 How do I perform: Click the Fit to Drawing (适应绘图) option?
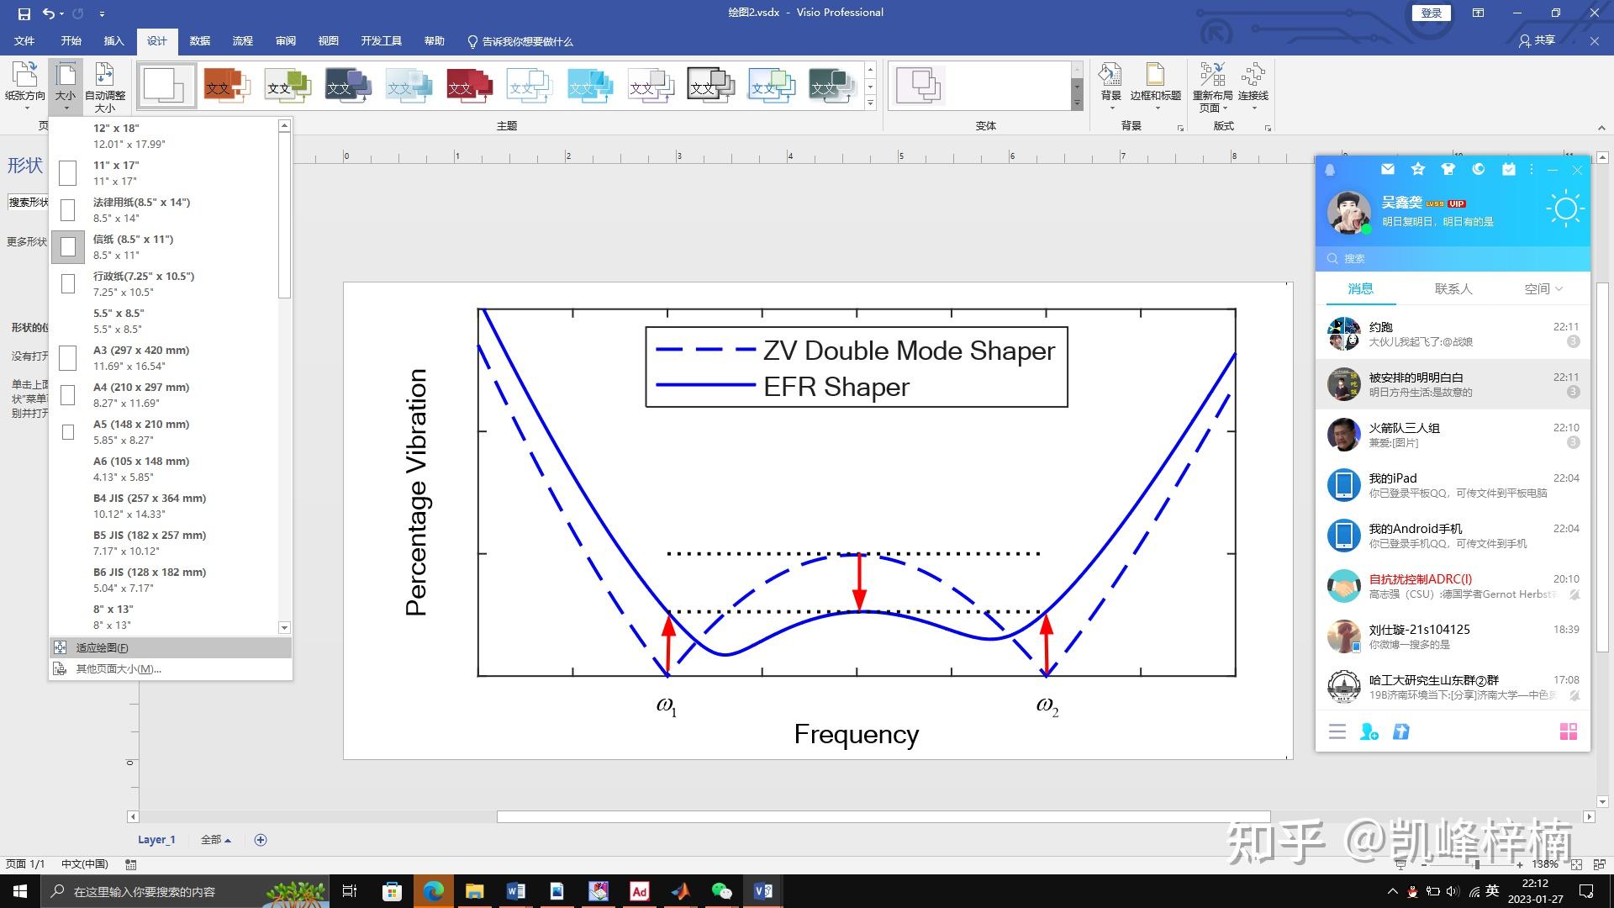pos(171,647)
